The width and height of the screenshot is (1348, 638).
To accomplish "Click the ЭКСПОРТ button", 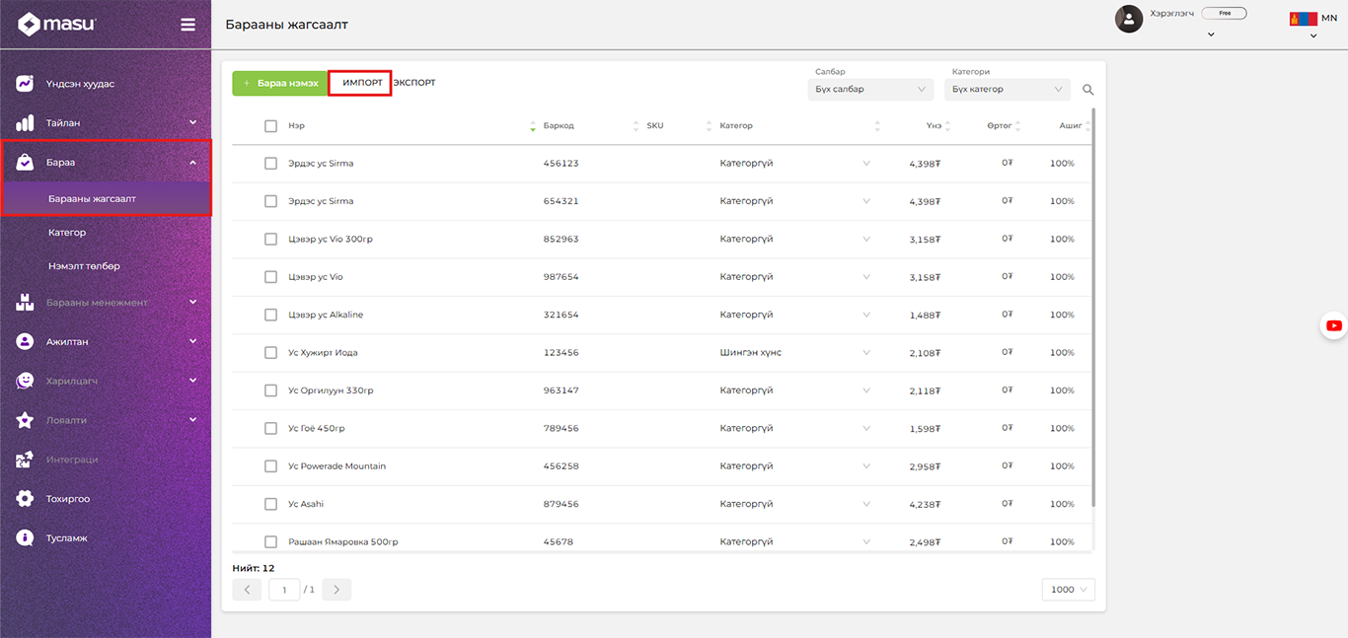I will click(x=414, y=83).
